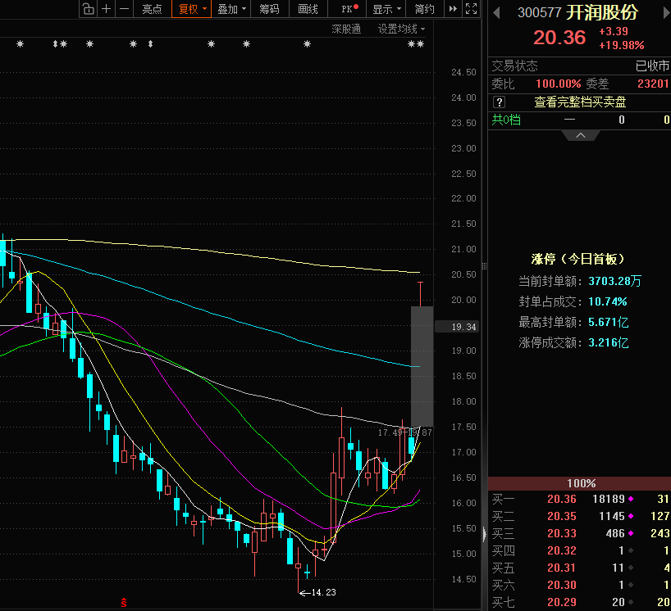Click the 共0档 order level label
This screenshot has height=611, width=671.
(x=506, y=120)
